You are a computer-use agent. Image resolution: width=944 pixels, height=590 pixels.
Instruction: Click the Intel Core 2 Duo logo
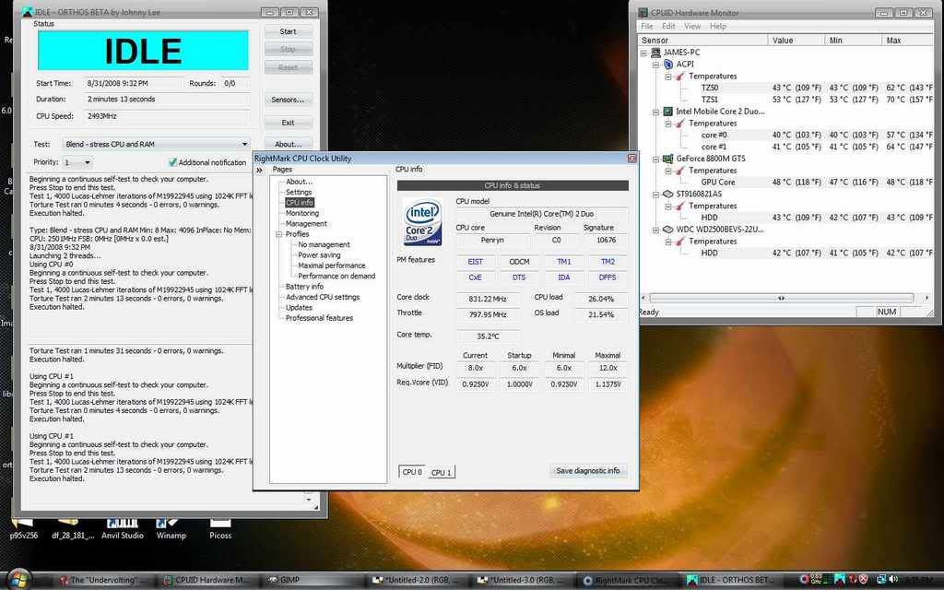click(422, 223)
